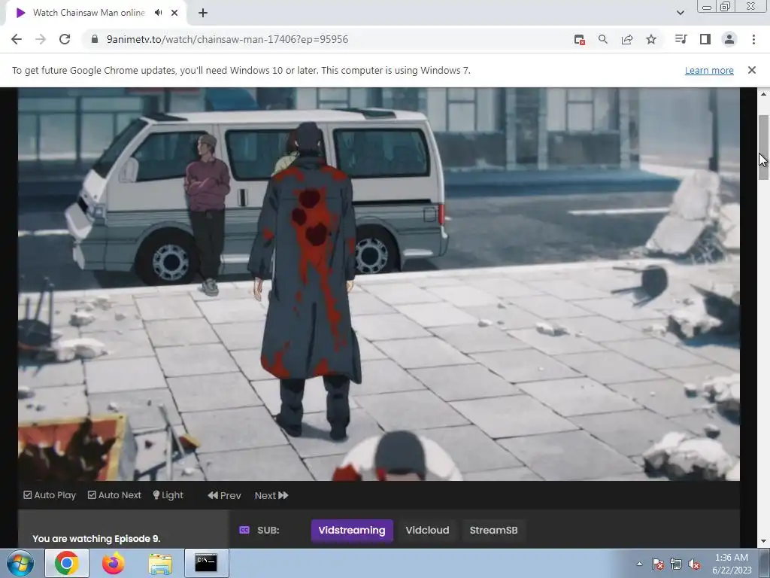Image resolution: width=770 pixels, height=578 pixels.
Task: Skip to next episode with Next
Action: coord(271,495)
